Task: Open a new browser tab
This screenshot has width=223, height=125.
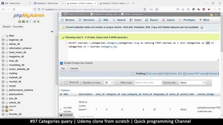Action: [133, 3]
